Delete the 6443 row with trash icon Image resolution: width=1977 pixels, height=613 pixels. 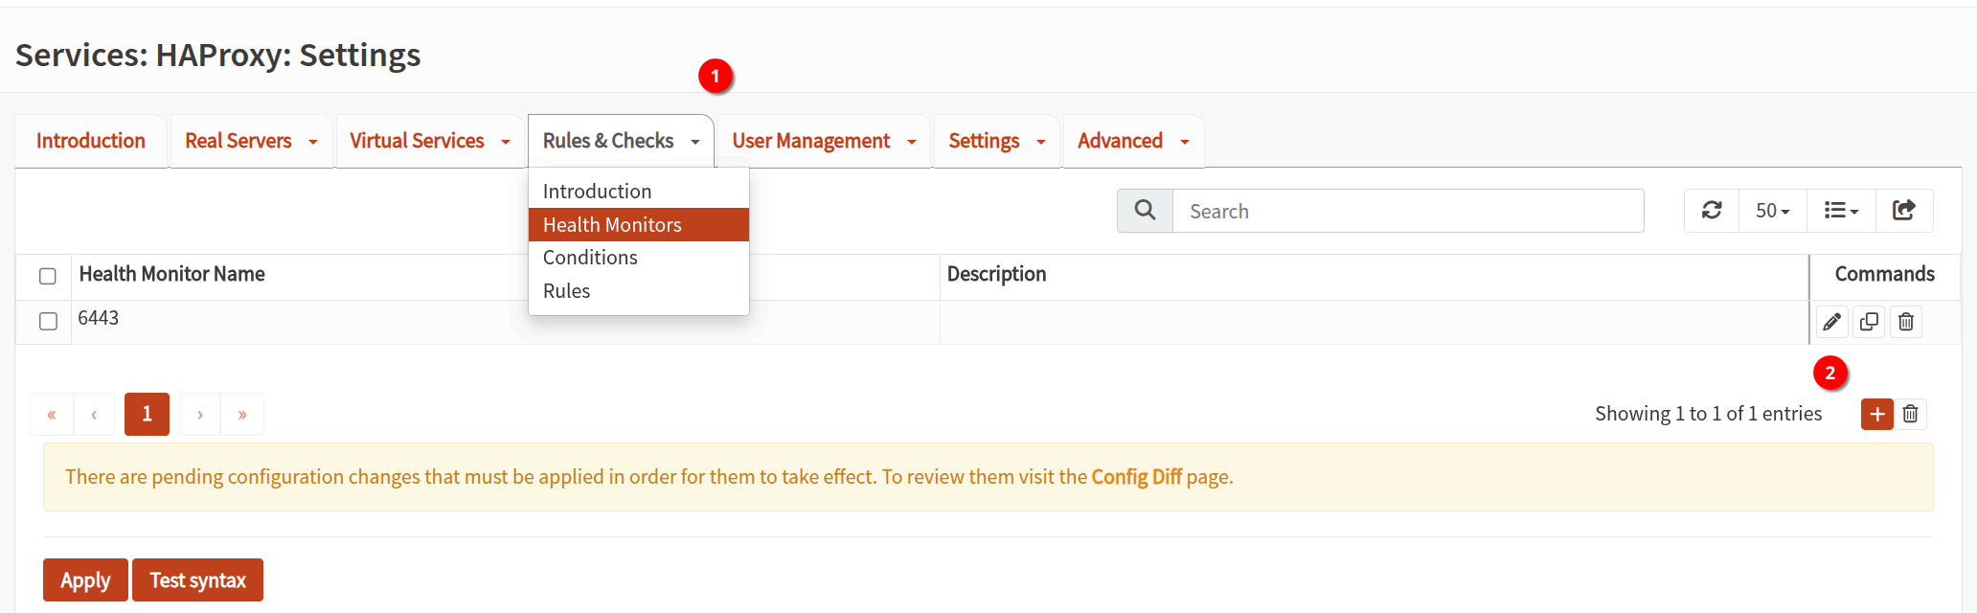(x=1906, y=322)
